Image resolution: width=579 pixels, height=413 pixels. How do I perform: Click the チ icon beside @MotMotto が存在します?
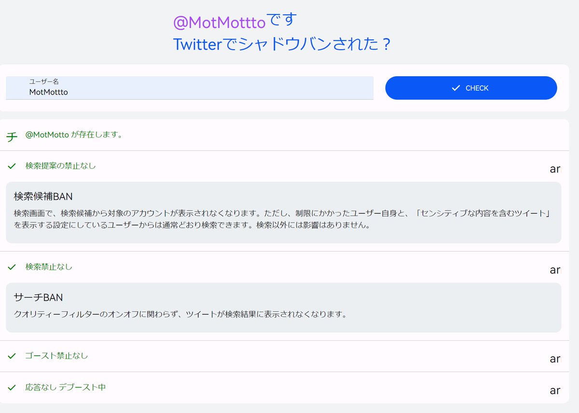12,137
